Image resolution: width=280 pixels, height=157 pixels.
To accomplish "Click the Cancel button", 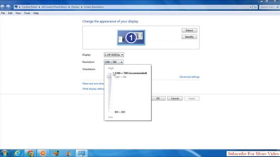I will (x=175, y=99).
